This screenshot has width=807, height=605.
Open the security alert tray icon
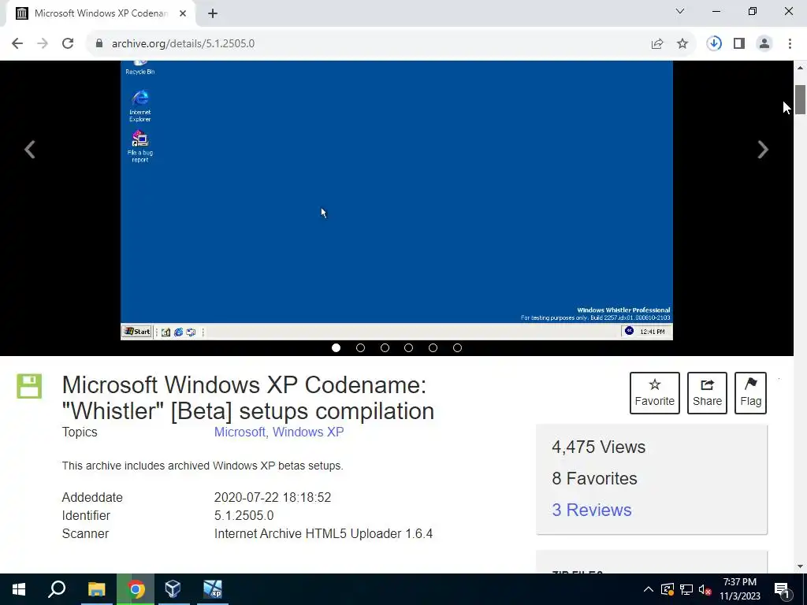[668, 589]
